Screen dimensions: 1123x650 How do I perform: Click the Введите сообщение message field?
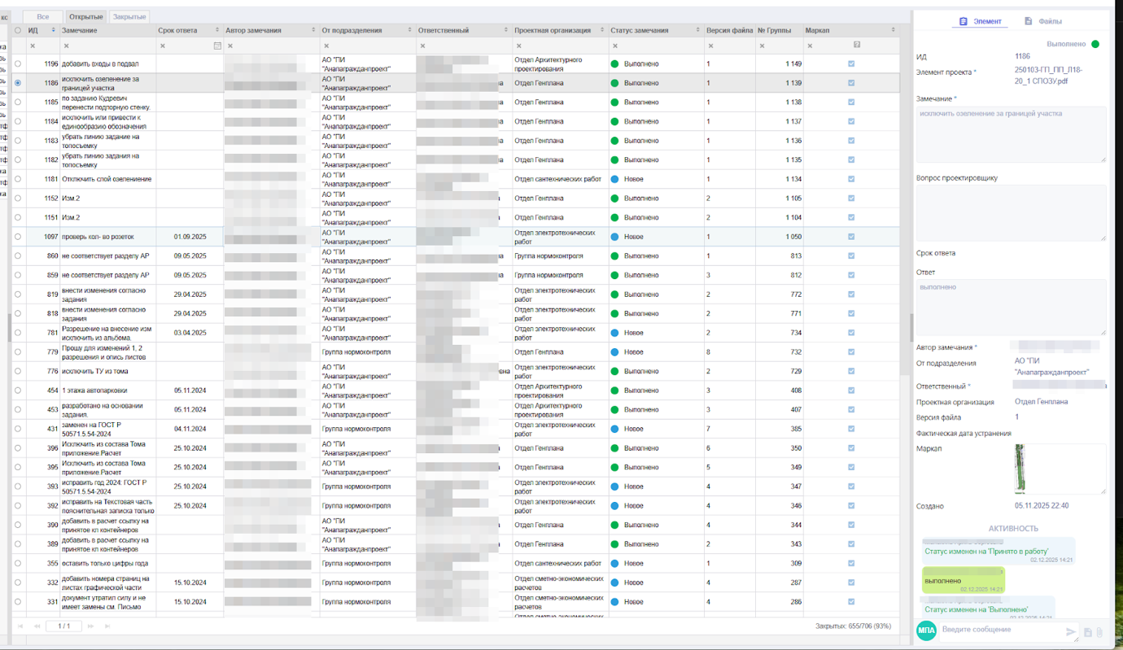[1001, 630]
